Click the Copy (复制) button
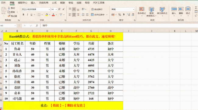198x110 pixels. pyautogui.click(x=11, y=12)
